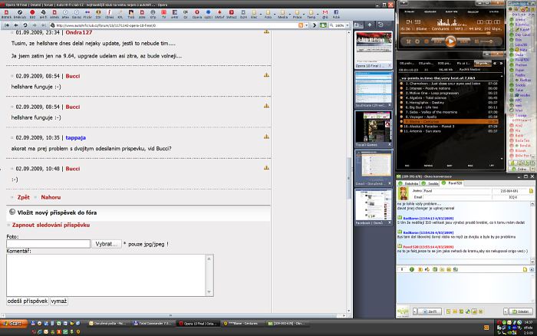The image size is (537, 336).
Task: Click the 'odešli příspěvek' submit button
Action: point(28,301)
